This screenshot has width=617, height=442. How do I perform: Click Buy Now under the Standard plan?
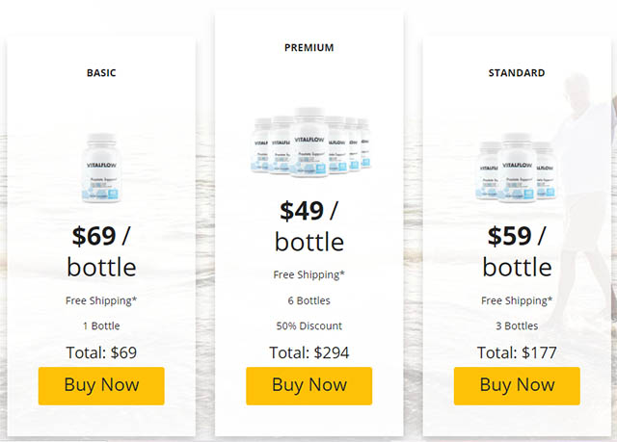coord(517,386)
